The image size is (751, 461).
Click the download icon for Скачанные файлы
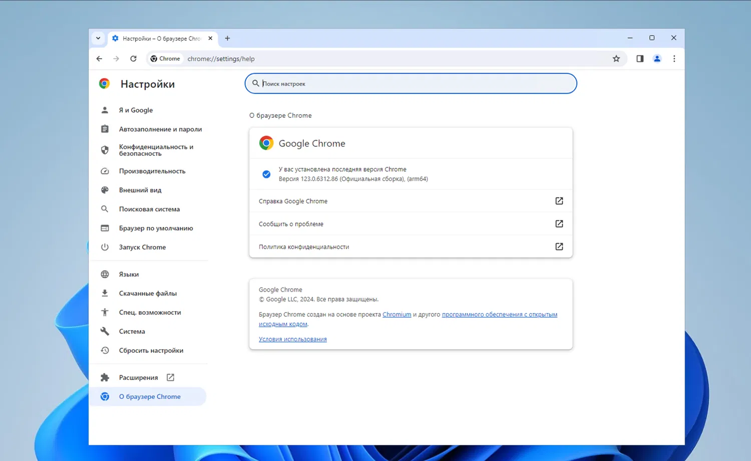click(105, 293)
